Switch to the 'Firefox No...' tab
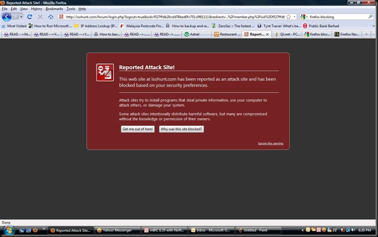 (x=347, y=34)
